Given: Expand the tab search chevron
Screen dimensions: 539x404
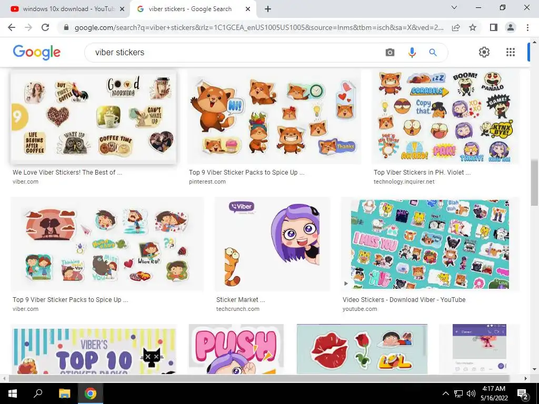Looking at the screenshot, I should click(x=454, y=7).
